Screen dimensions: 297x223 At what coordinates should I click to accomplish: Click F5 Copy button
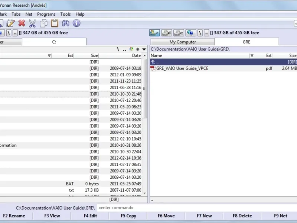click(128, 216)
